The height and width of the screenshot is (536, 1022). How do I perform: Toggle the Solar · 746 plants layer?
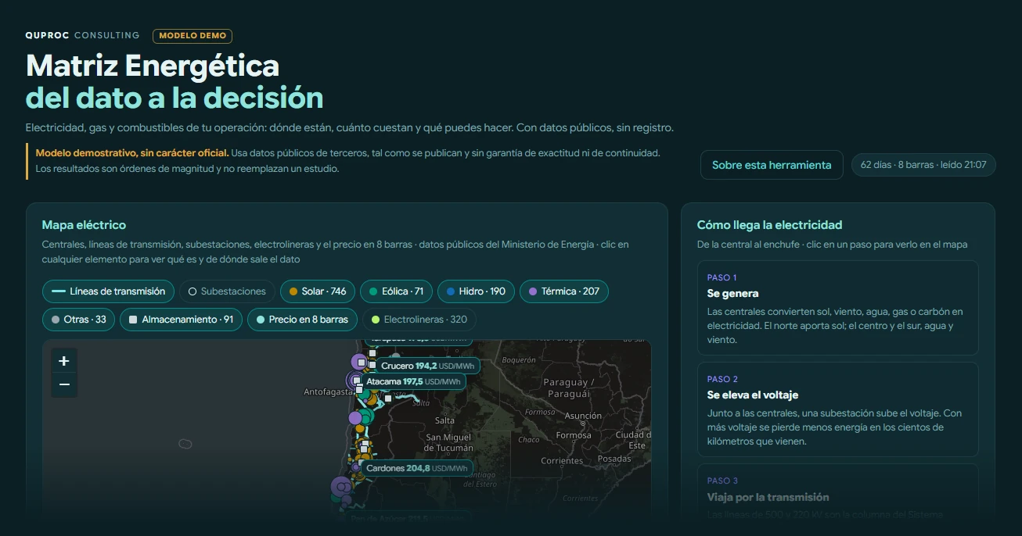[x=318, y=291]
